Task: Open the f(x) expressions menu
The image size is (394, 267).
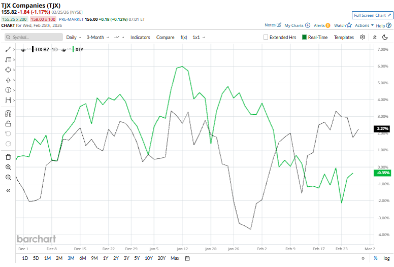Action: tap(184, 38)
